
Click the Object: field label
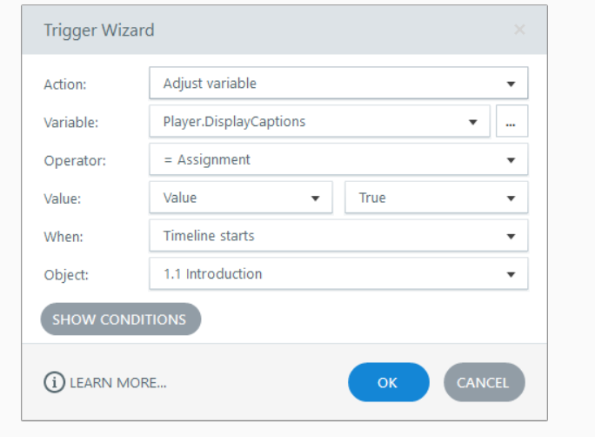pos(66,275)
